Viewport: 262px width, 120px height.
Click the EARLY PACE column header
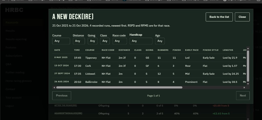[192, 50]
